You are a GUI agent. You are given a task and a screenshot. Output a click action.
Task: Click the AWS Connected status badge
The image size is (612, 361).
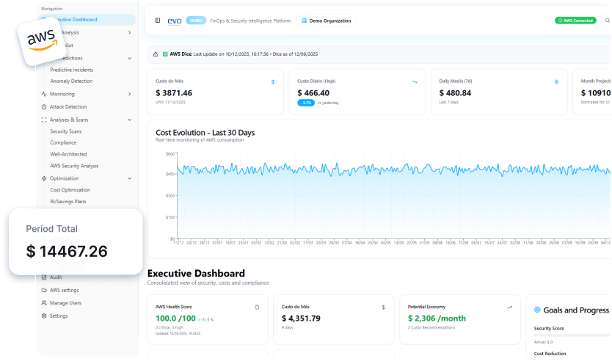575,21
